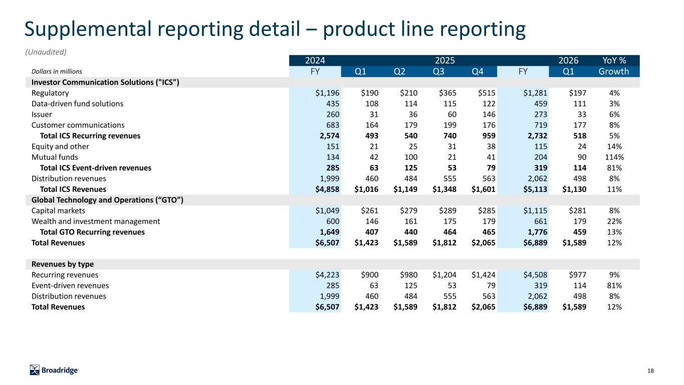Click the page number 18

(650, 370)
